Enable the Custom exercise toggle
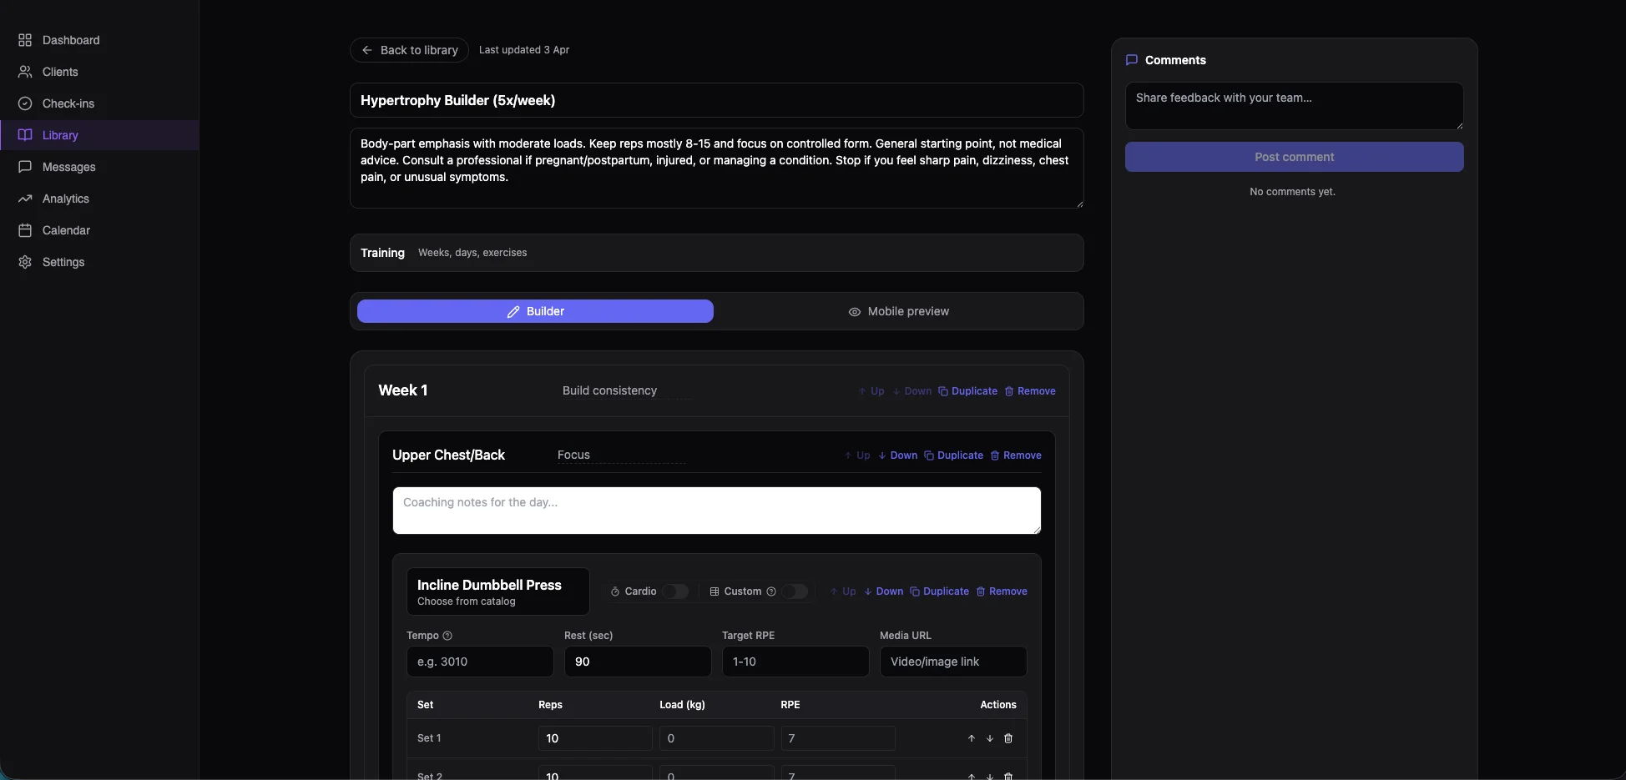Viewport: 1626px width, 780px height. [795, 591]
